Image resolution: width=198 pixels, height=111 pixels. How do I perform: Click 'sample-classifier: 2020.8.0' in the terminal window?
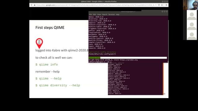(102, 42)
